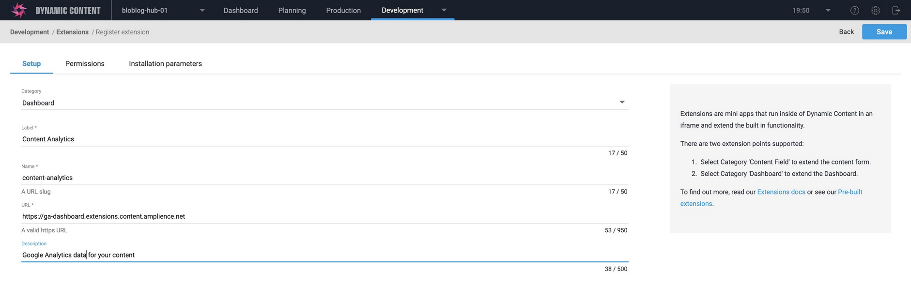Open the help question mark icon
This screenshot has width=911, height=286.
tap(854, 10)
